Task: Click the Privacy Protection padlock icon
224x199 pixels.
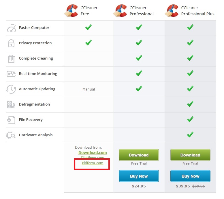Action: click(x=11, y=43)
